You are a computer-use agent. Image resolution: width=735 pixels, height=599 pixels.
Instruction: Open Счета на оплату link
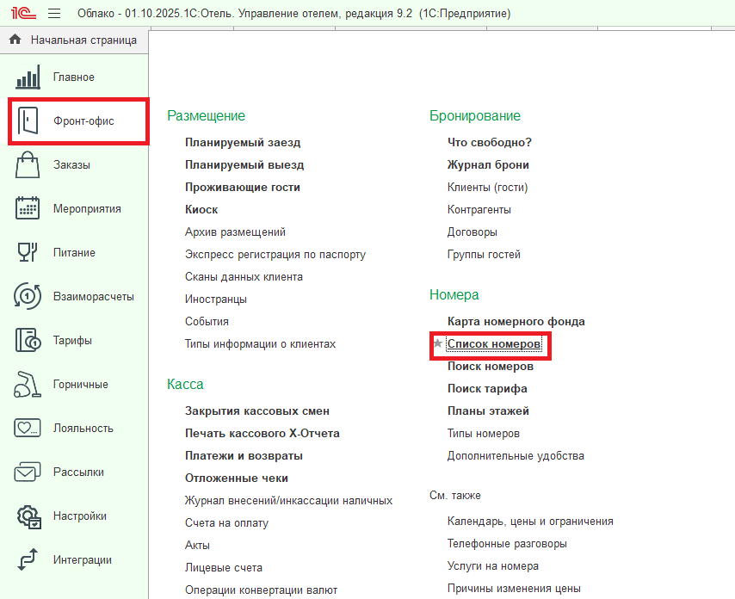coord(227,523)
